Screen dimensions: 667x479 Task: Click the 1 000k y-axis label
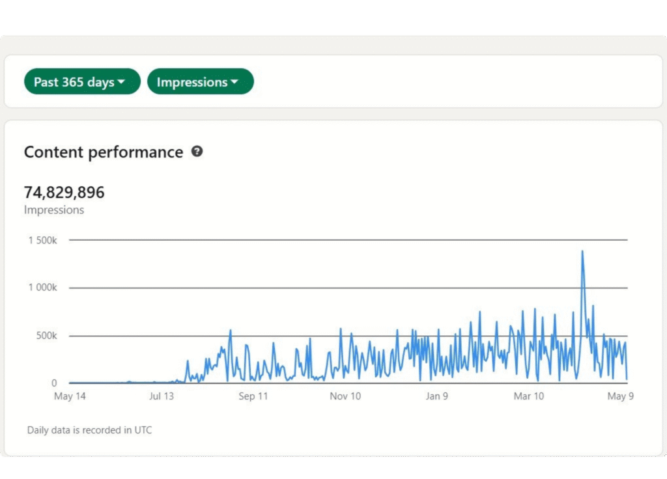pyautogui.click(x=42, y=288)
